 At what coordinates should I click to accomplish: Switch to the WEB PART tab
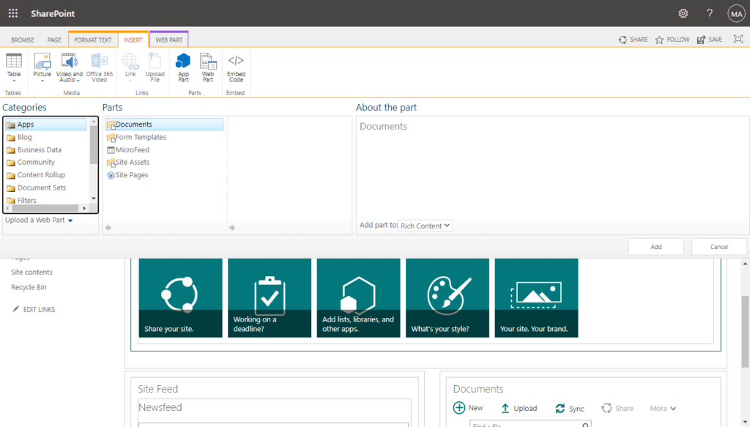pyautogui.click(x=169, y=40)
